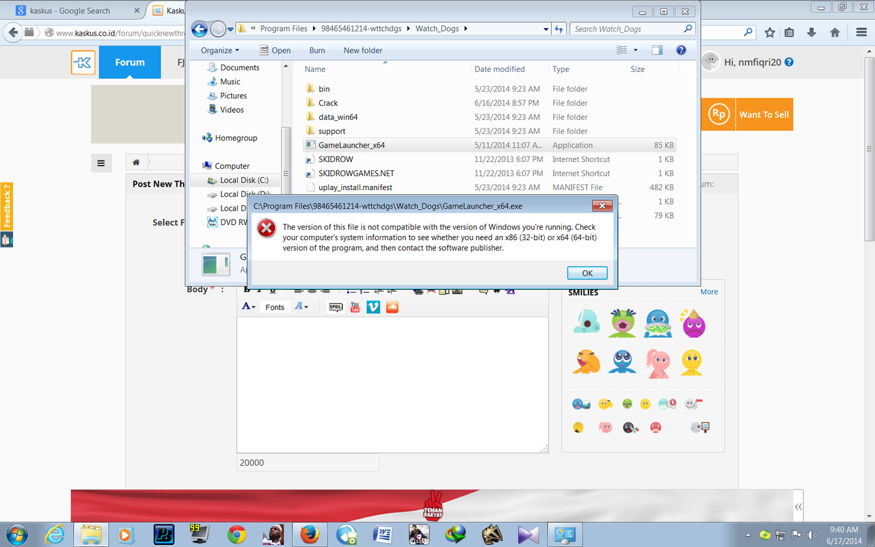The image size is (875, 547).
Task: Open Documents in the navigation pane
Action: click(239, 68)
